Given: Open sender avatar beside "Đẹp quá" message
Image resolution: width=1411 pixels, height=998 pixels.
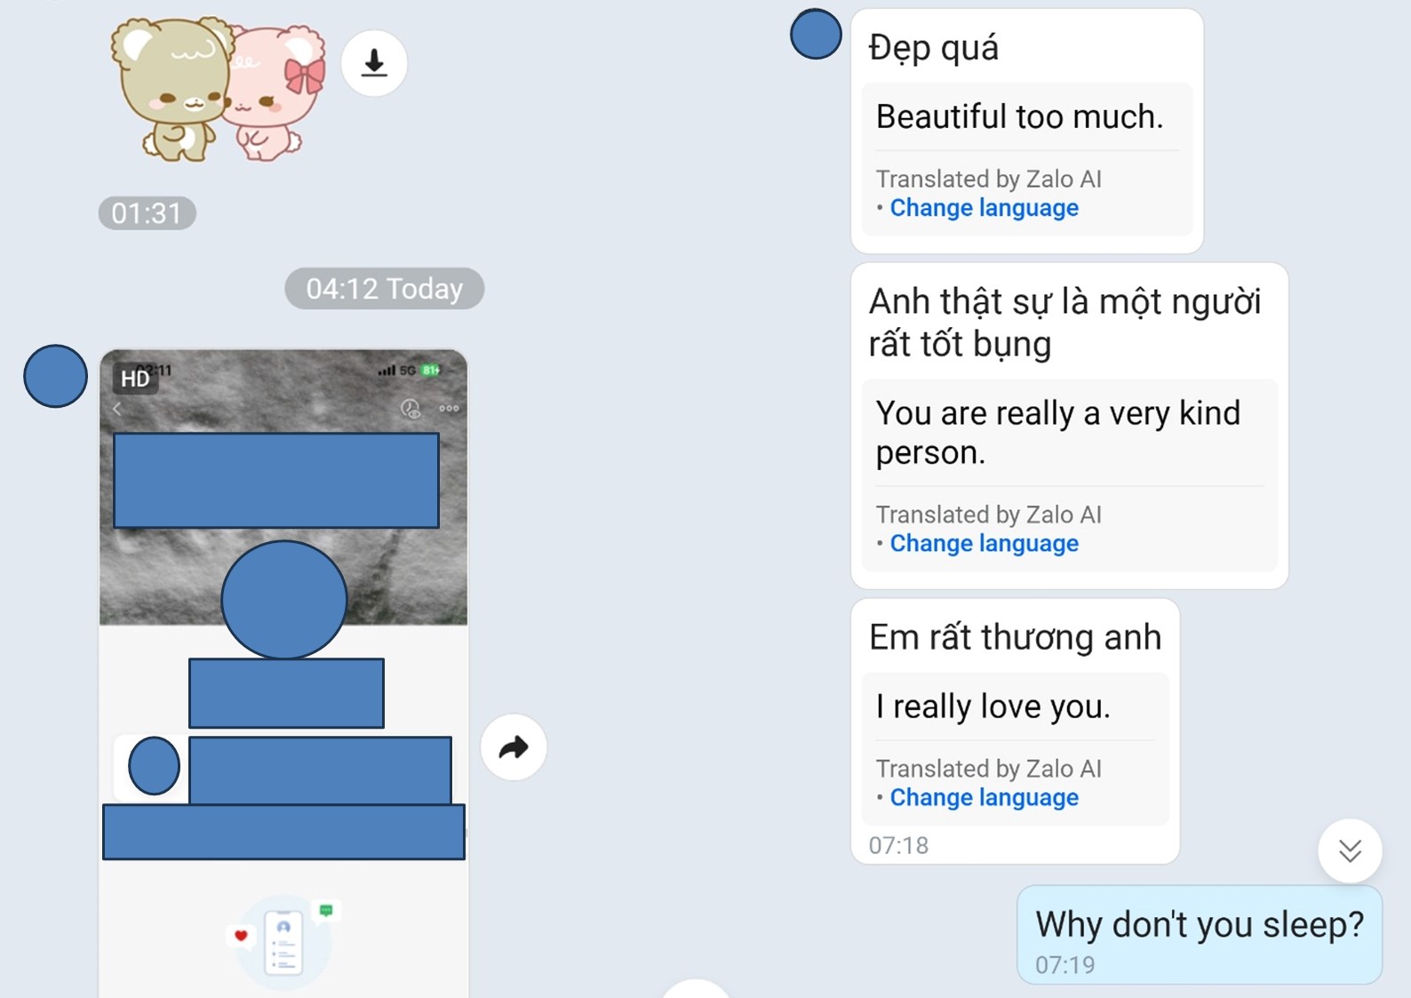Looking at the screenshot, I should [x=816, y=34].
